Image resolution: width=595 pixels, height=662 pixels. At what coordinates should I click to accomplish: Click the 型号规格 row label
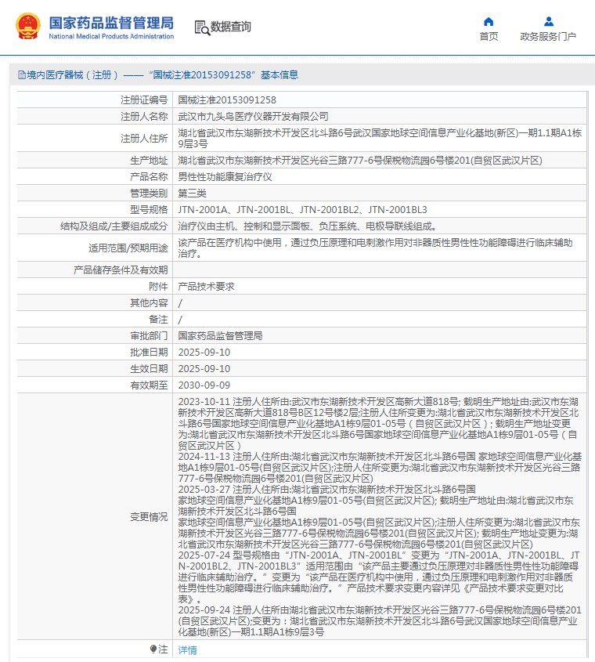(x=149, y=210)
